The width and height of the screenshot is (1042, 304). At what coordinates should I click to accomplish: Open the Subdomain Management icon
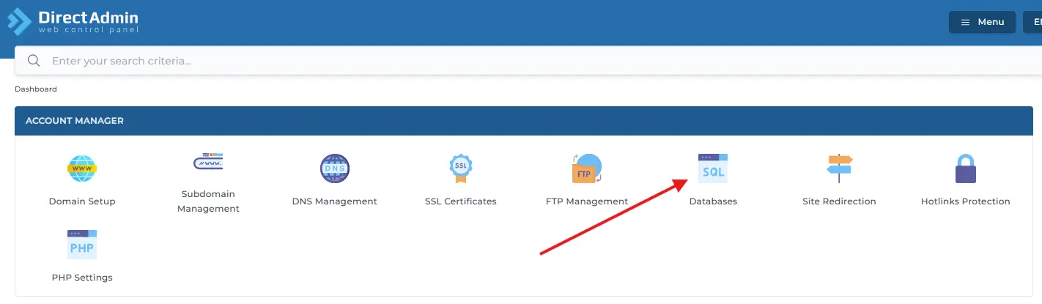208,162
